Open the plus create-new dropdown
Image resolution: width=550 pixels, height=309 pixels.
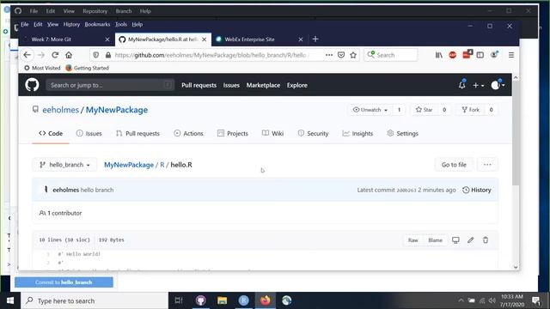click(478, 85)
